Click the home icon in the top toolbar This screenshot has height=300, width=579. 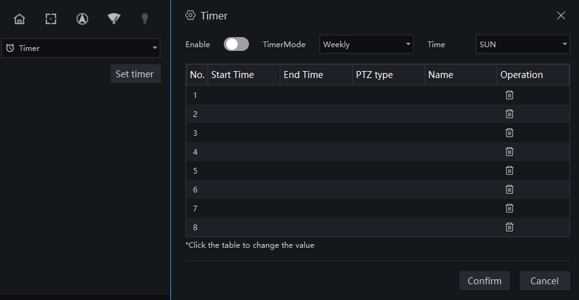(19, 19)
